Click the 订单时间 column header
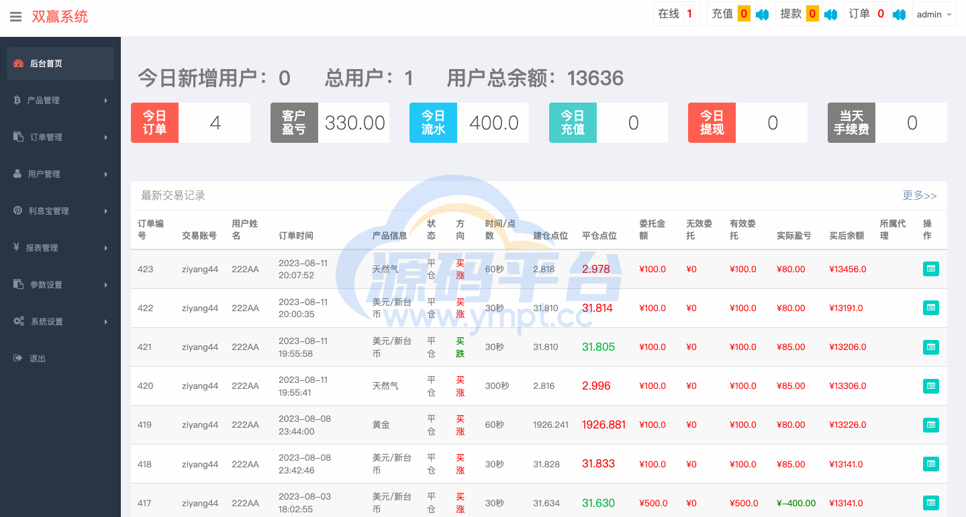Image resolution: width=966 pixels, height=517 pixels. pos(296,236)
